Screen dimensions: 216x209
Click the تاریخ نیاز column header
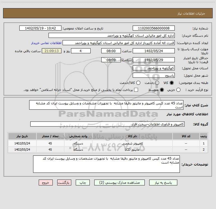click(x=22, y=136)
